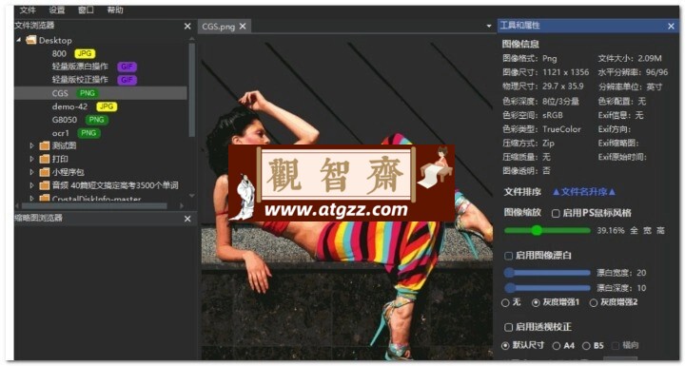The height and width of the screenshot is (366, 685).
Task: Collapse the Desktop tree node
Action: (x=19, y=40)
